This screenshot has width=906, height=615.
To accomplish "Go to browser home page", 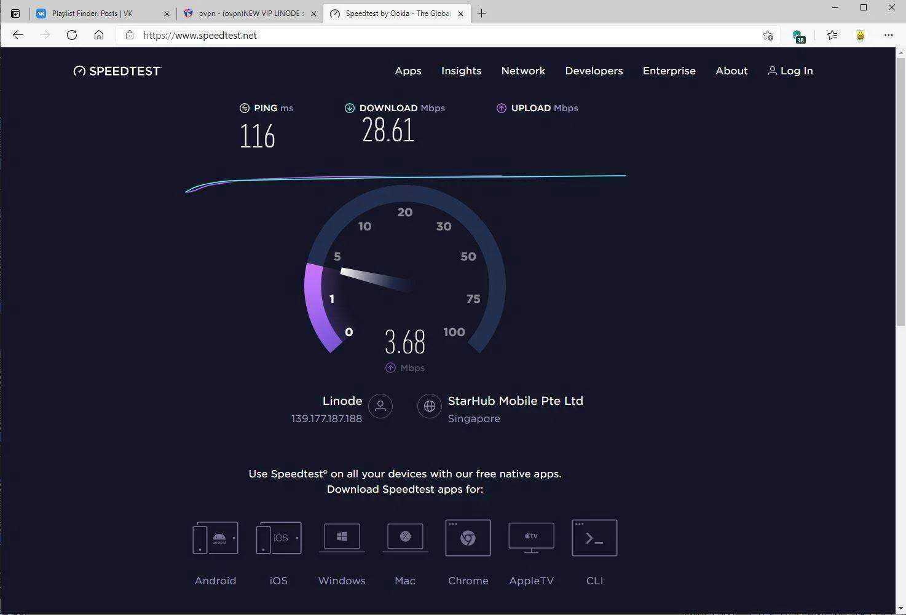I will [x=99, y=35].
